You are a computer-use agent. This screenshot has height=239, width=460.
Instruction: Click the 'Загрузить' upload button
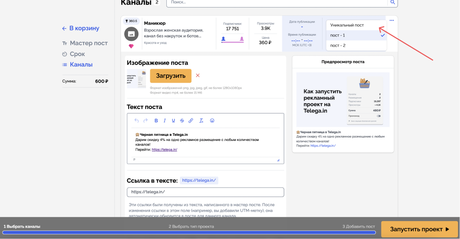(x=171, y=76)
